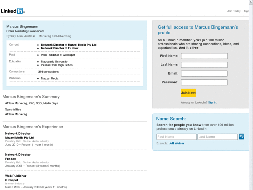Click Get full access heading
The image size is (253, 190).
click(198, 30)
